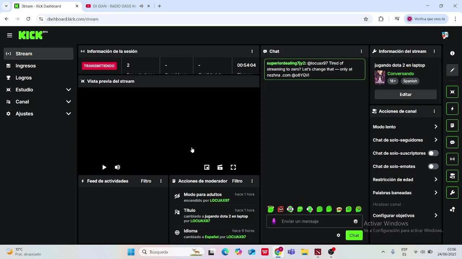Open Feed de actividades three-dot options
The width and height of the screenshot is (462, 259).
(x=161, y=181)
